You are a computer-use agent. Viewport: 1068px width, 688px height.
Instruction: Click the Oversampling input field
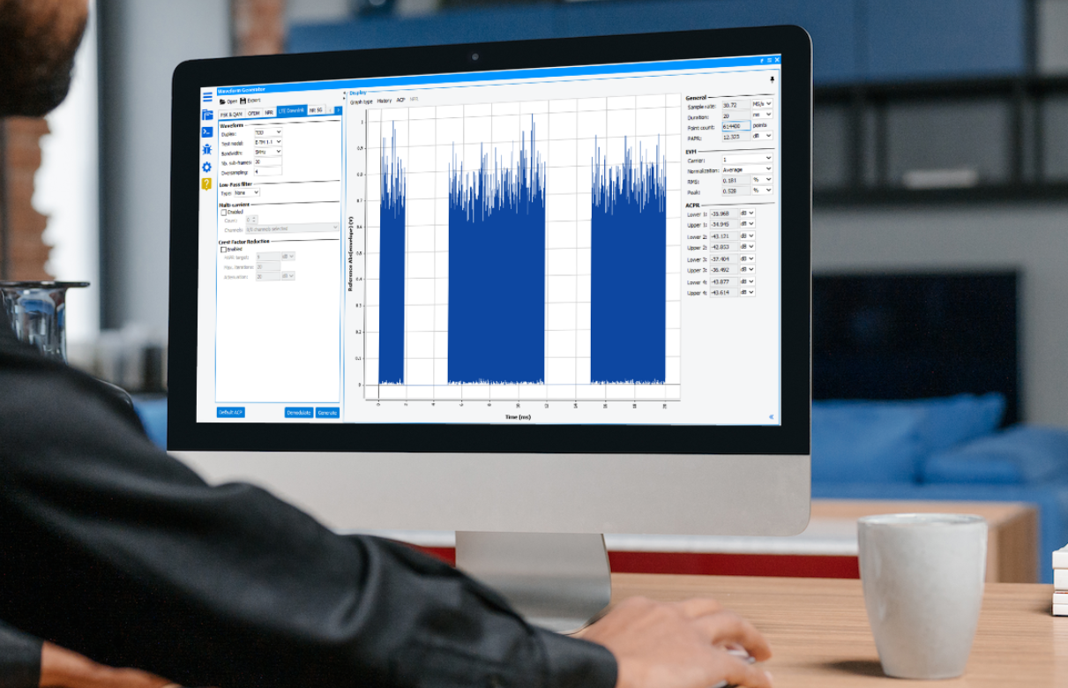268,172
